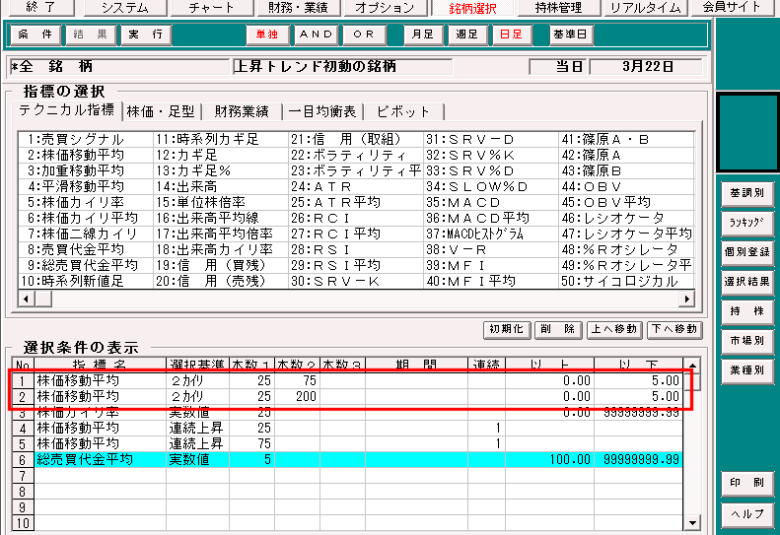
Task: Select the 単独 mode toggle
Action: [266, 34]
